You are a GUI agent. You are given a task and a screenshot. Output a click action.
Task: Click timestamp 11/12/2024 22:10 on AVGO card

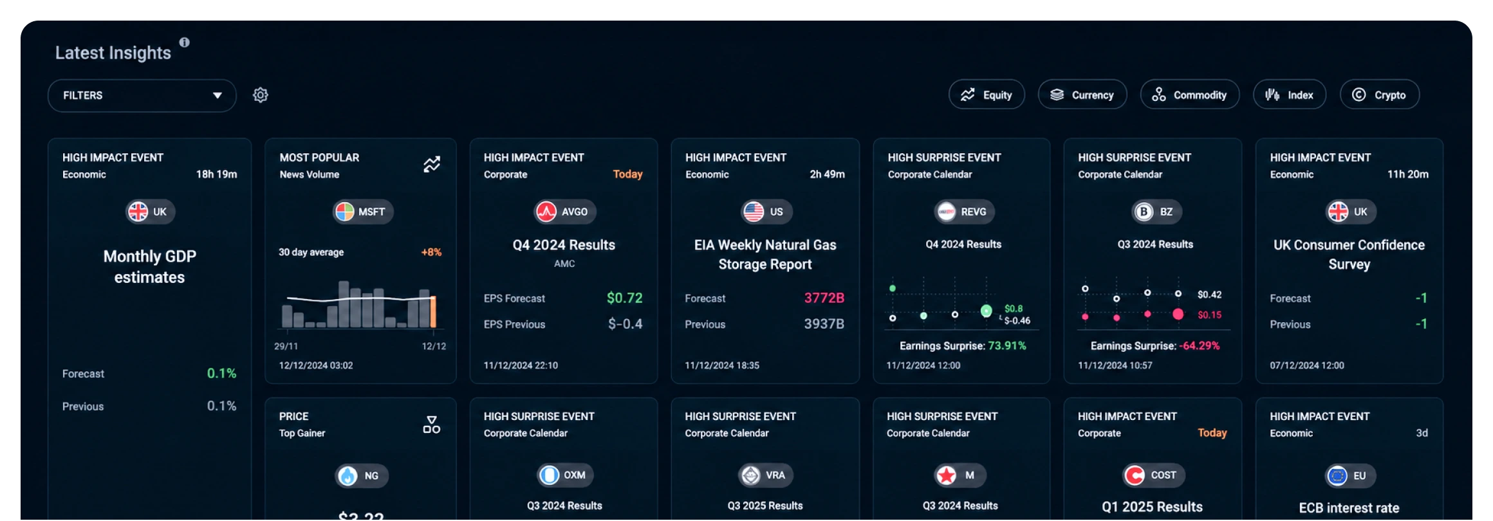[x=521, y=365]
